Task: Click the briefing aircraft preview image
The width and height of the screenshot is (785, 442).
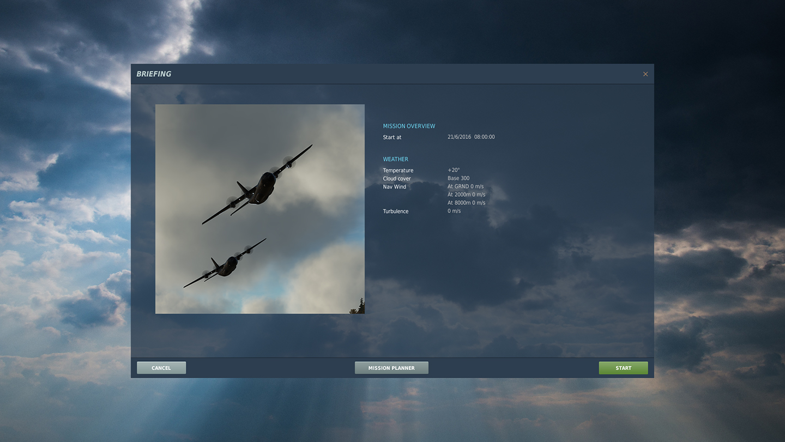Action: [259, 209]
